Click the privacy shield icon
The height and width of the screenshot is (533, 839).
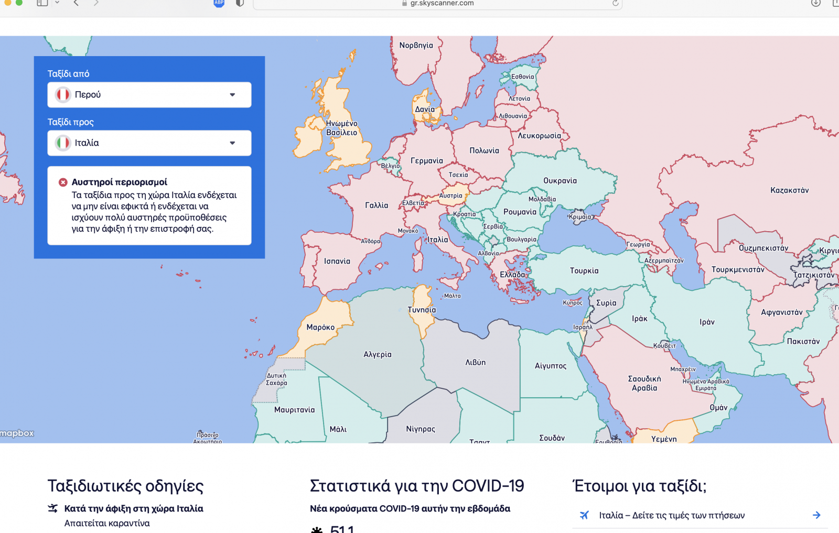[x=240, y=3]
